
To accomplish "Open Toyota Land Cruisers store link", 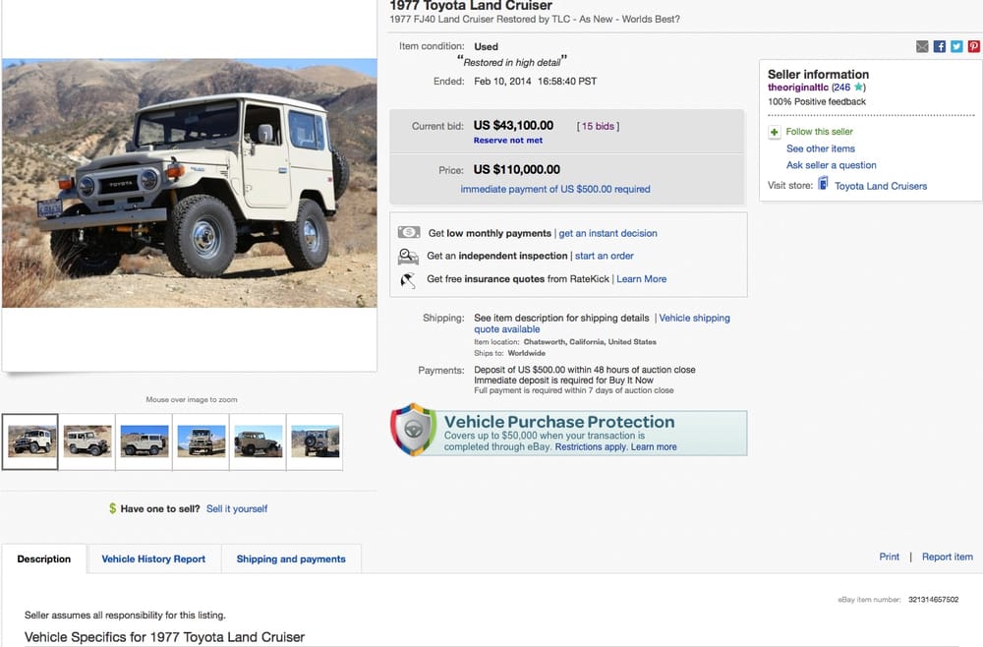I will pyautogui.click(x=880, y=186).
